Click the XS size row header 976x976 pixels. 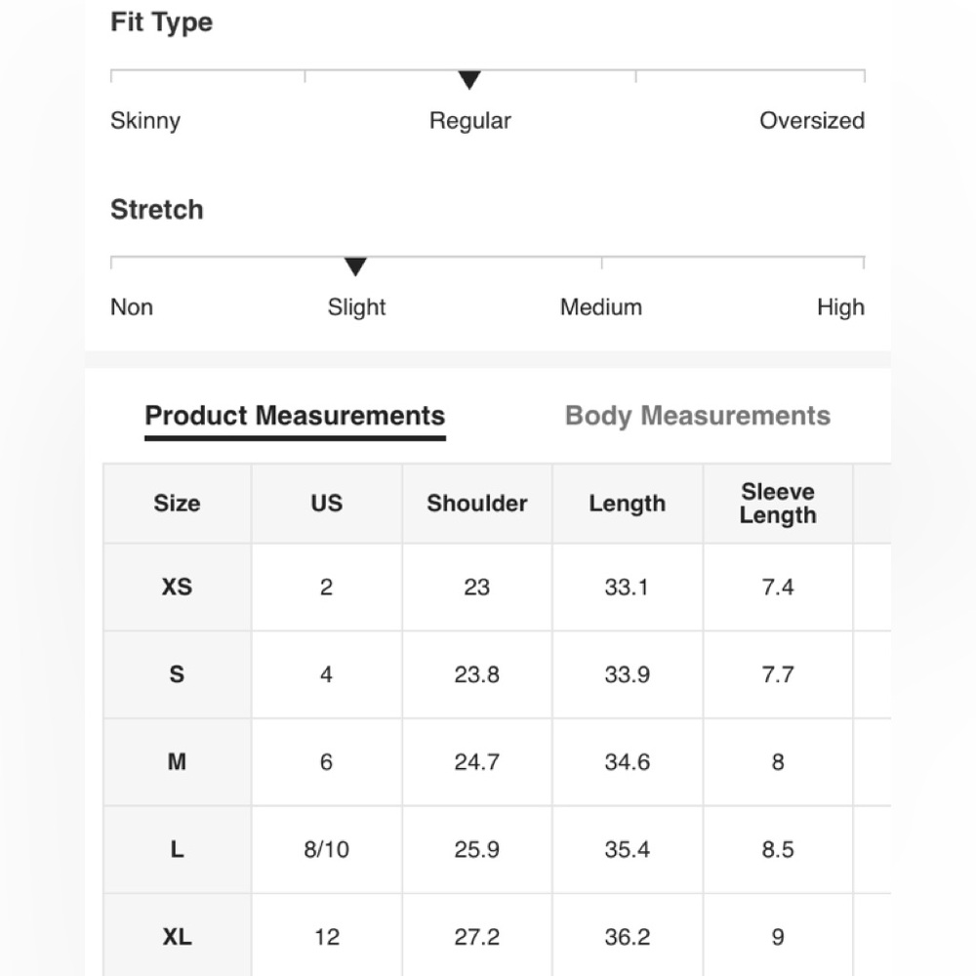pos(178,587)
